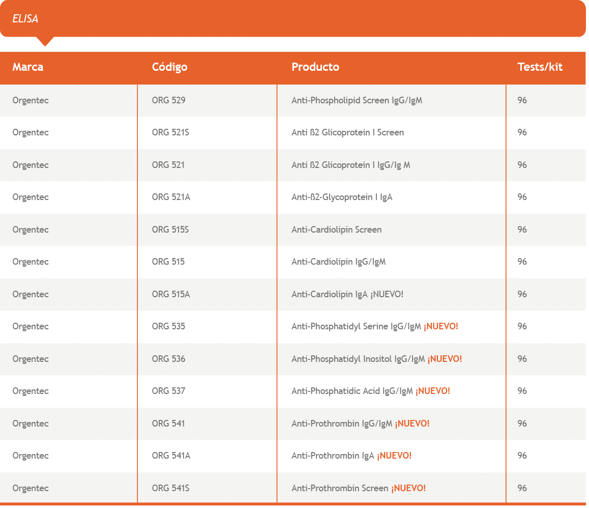Select code ORG 515A

coord(171,294)
